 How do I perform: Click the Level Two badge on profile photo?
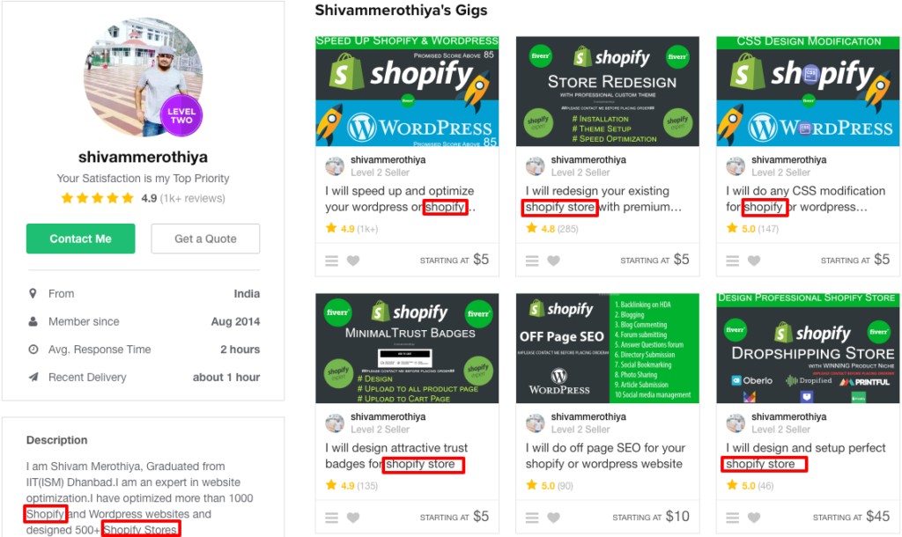(x=181, y=115)
